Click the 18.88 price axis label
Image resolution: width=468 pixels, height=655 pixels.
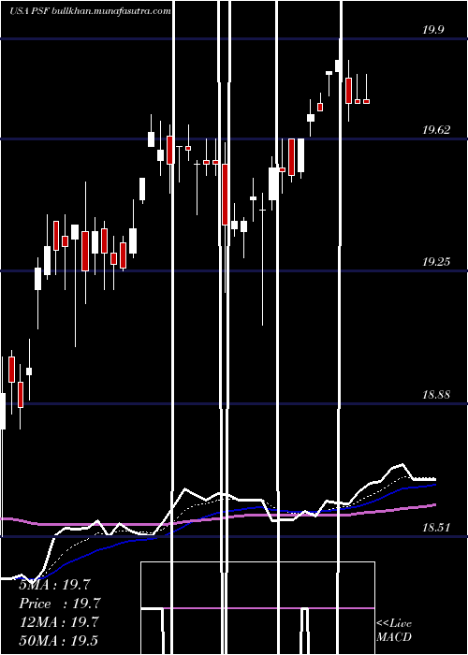coord(436,394)
